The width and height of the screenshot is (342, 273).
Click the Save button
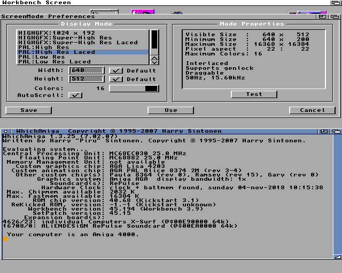coord(29,110)
